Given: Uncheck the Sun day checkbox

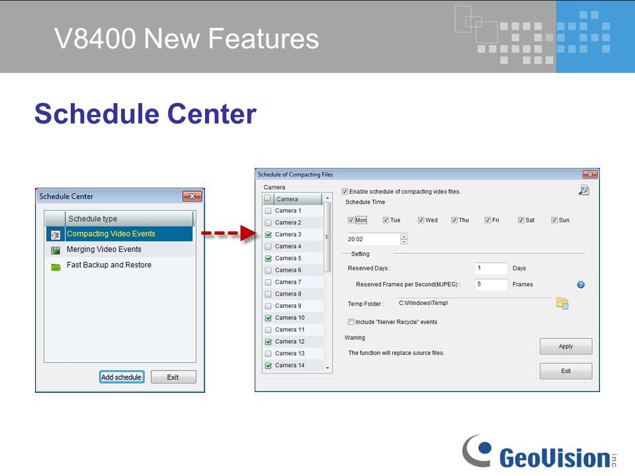Looking at the screenshot, I should pyautogui.click(x=554, y=220).
